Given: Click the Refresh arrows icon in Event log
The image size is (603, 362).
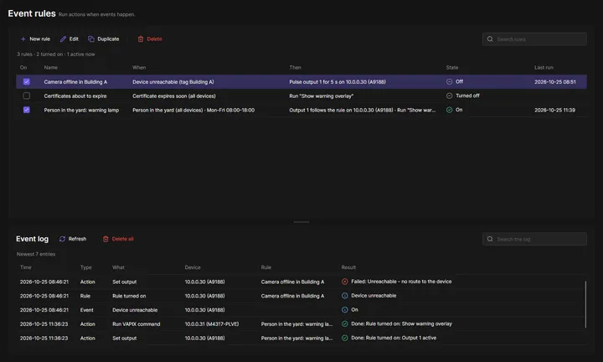Looking at the screenshot, I should (62, 239).
